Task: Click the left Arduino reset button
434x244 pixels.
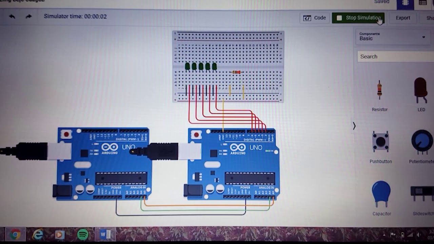Action: (66, 135)
